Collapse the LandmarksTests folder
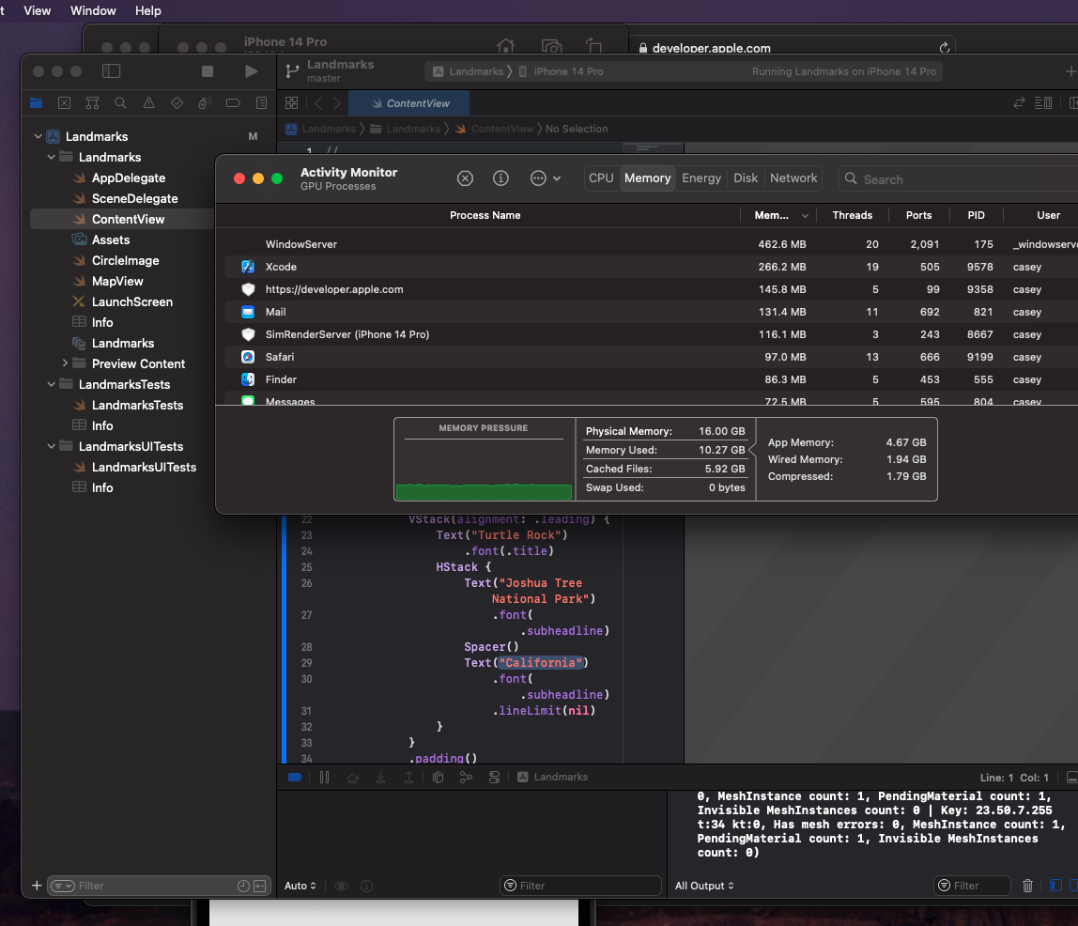 coord(52,384)
